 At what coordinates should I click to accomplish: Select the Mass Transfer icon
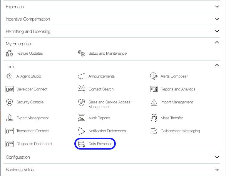[154, 118]
